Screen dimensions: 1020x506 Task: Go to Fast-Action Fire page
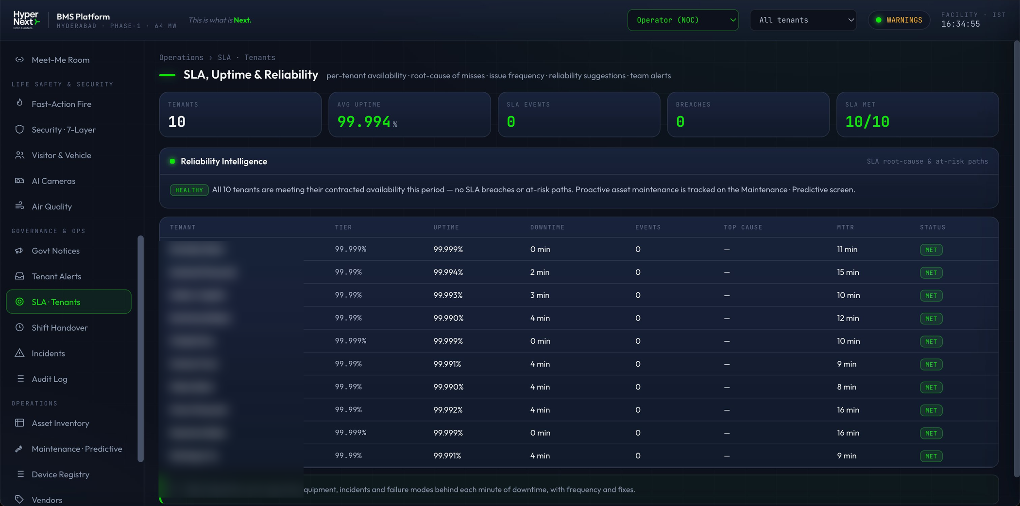click(68, 104)
